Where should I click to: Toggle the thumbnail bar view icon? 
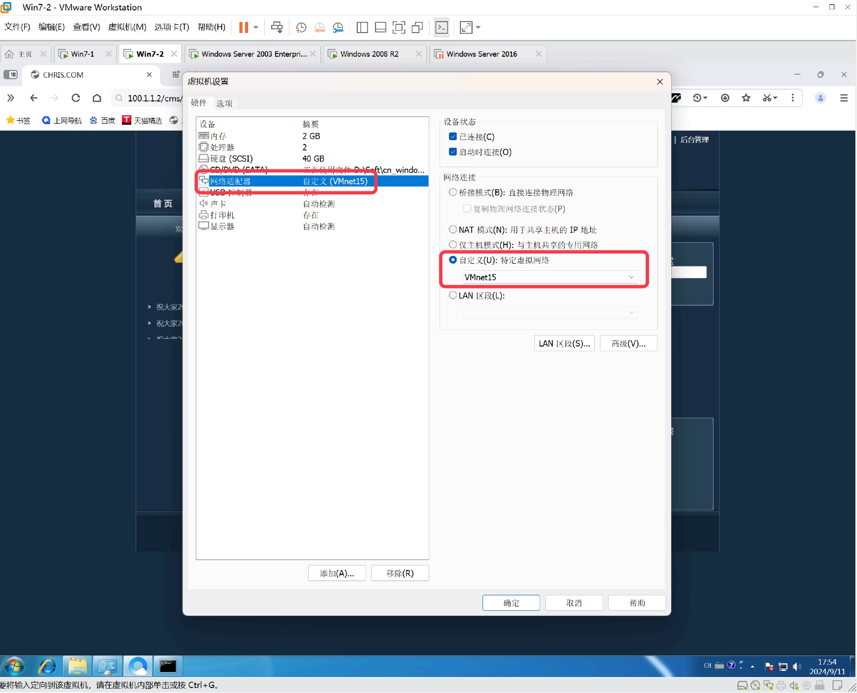pos(381,27)
